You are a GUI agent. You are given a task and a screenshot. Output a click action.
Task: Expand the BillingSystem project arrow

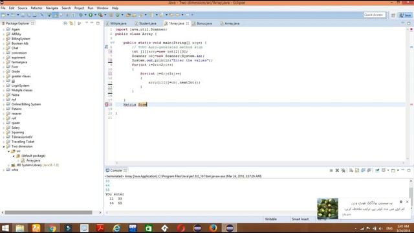pyautogui.click(x=4, y=39)
